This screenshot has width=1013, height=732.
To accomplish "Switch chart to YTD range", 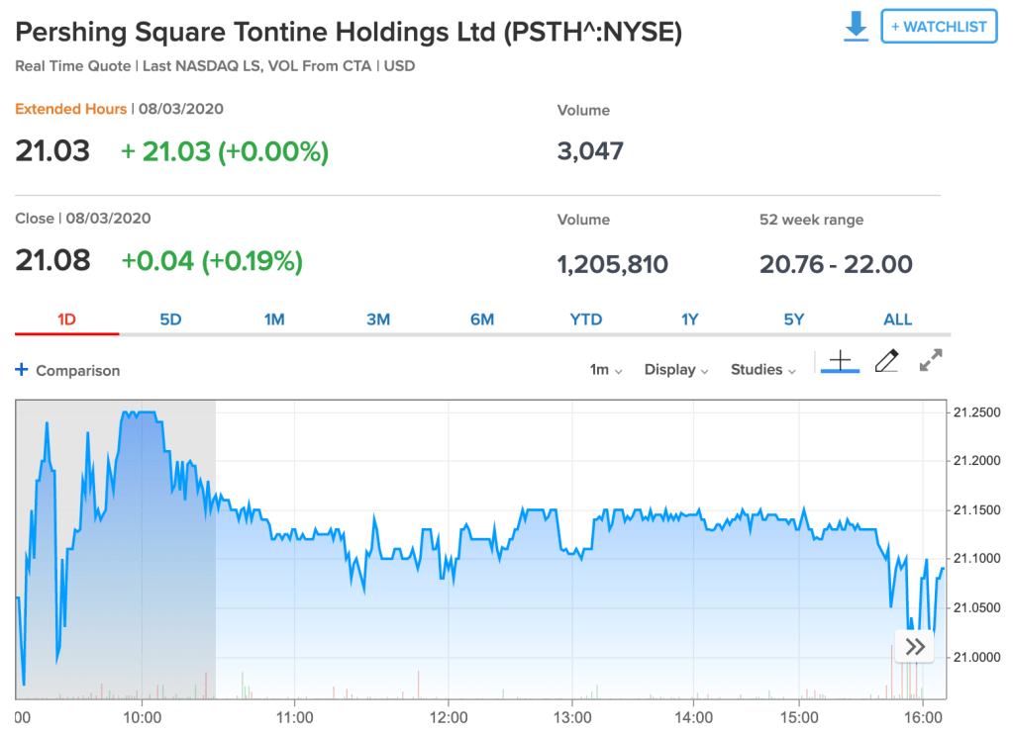I will click(586, 320).
